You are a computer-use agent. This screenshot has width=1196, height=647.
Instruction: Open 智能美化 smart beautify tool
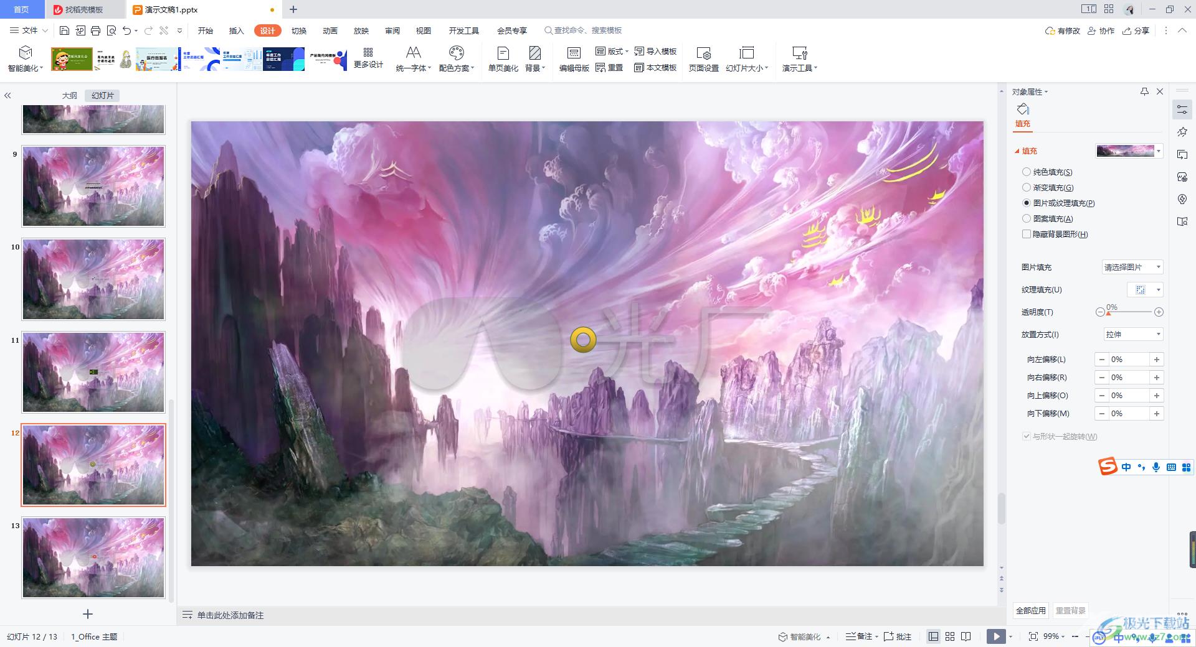tap(26, 59)
